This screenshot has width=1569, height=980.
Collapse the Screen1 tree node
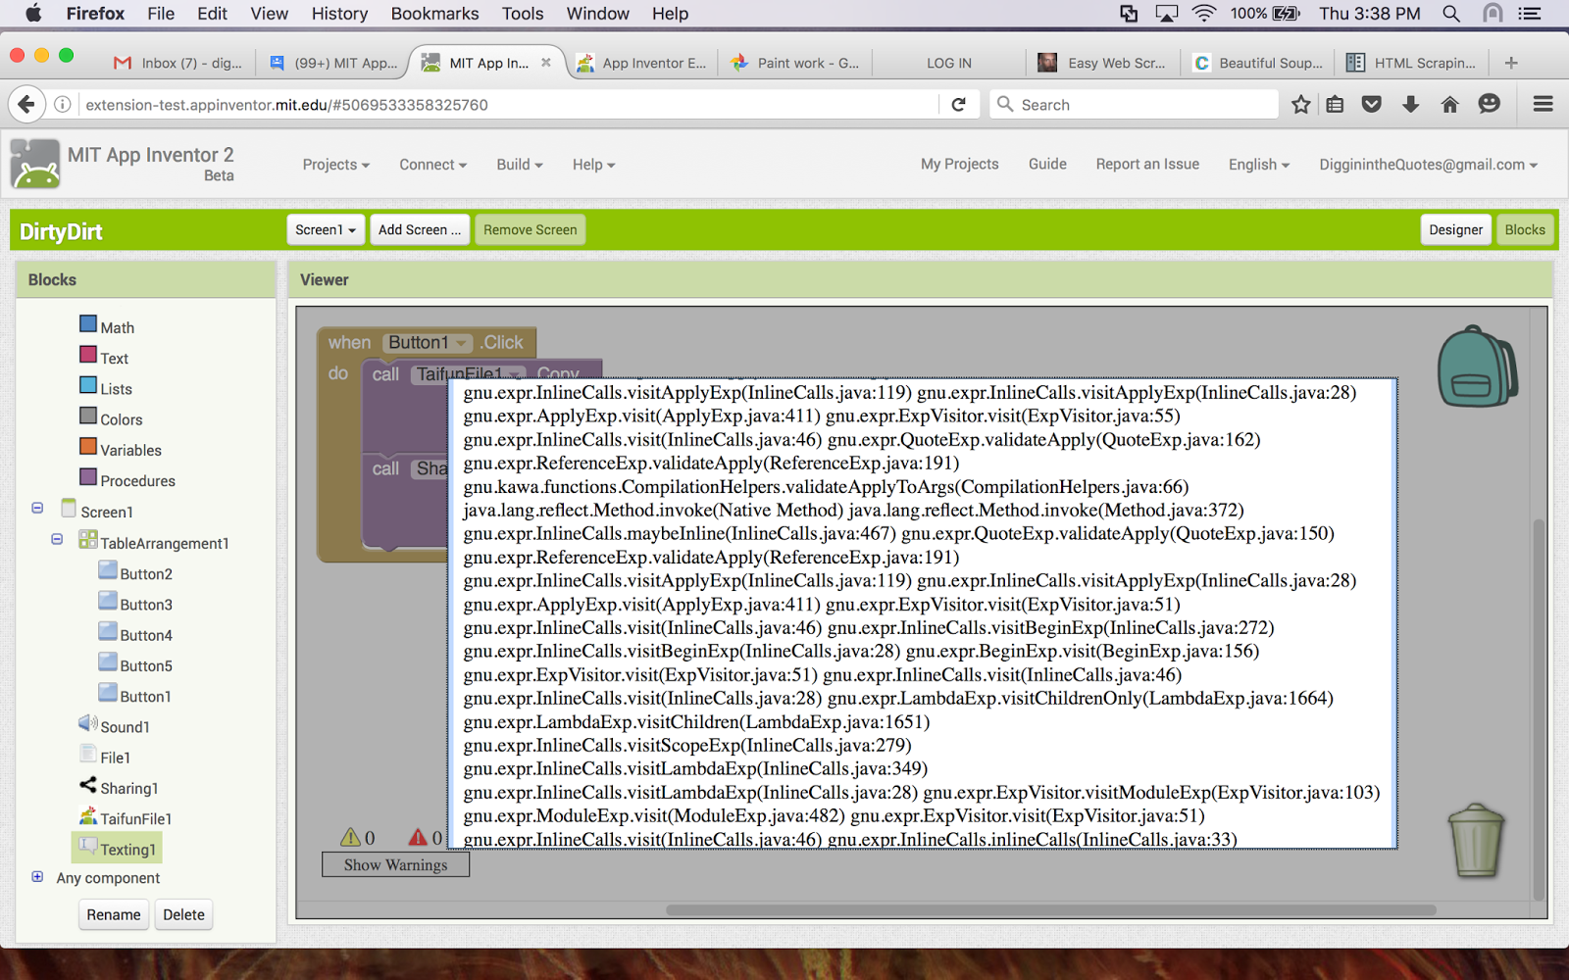pyautogui.click(x=37, y=508)
